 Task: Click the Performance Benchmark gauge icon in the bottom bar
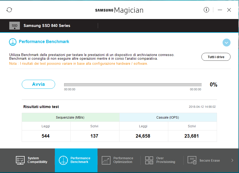coord(63,160)
